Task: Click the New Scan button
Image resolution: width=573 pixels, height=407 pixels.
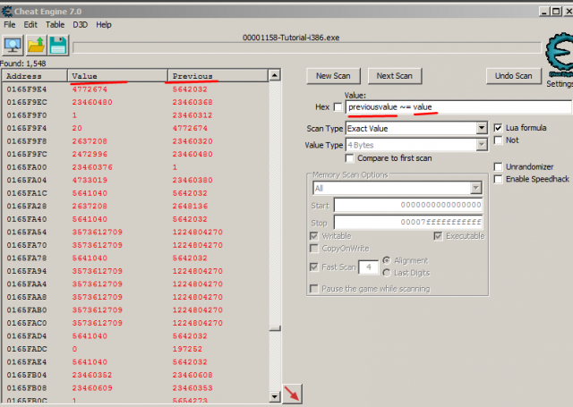Action: (334, 76)
